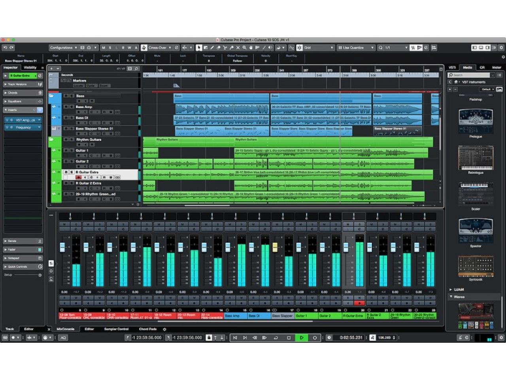
Task: Switch to Sampler Control lower zone tab
Action: (116, 329)
